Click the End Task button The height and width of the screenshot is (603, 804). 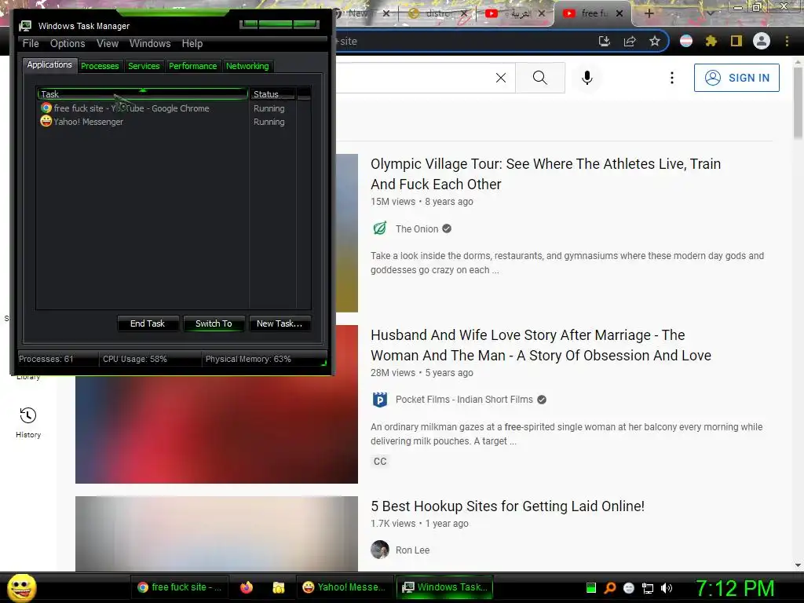coord(148,323)
